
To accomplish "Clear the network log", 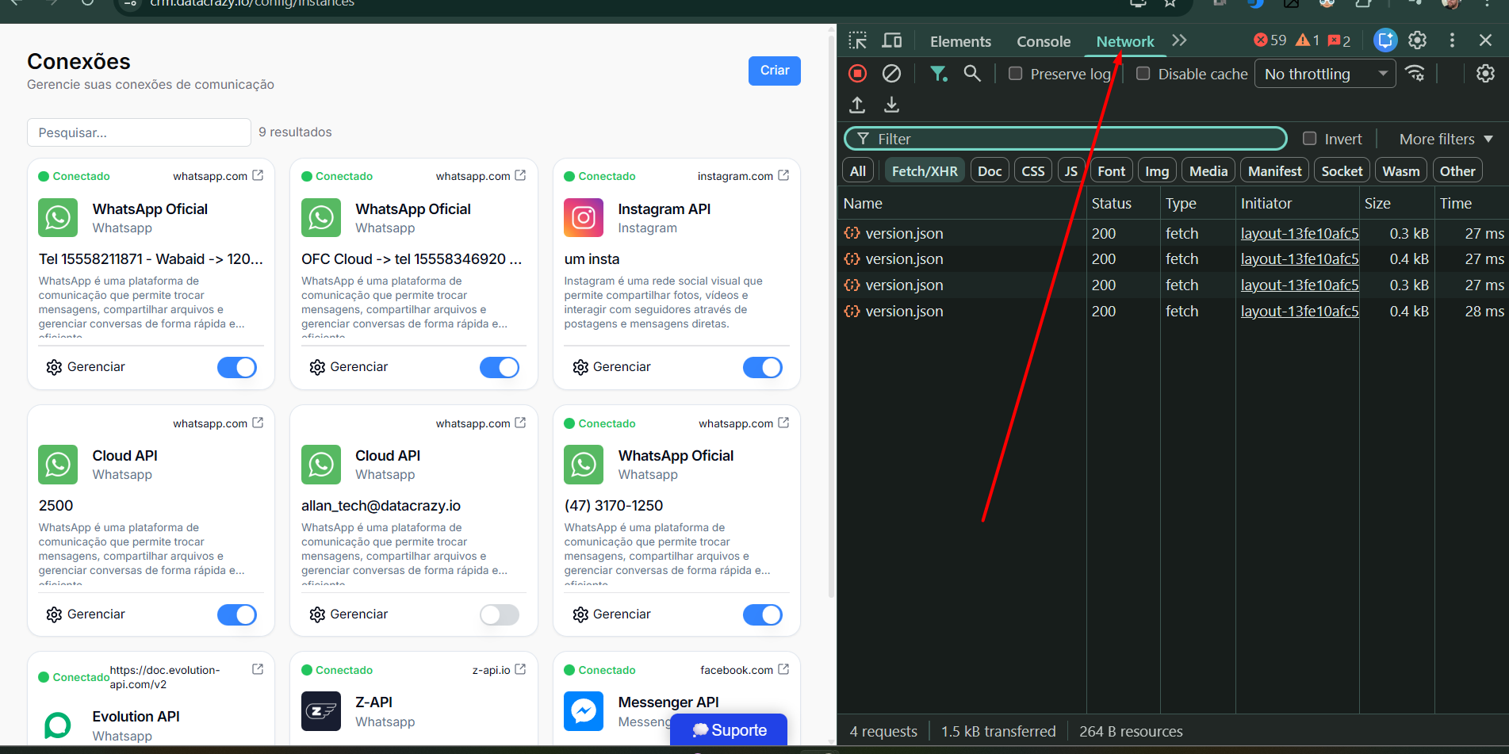I will (891, 74).
